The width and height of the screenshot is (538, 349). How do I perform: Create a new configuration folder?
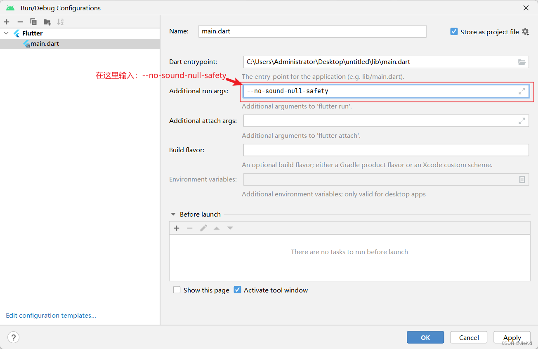47,22
